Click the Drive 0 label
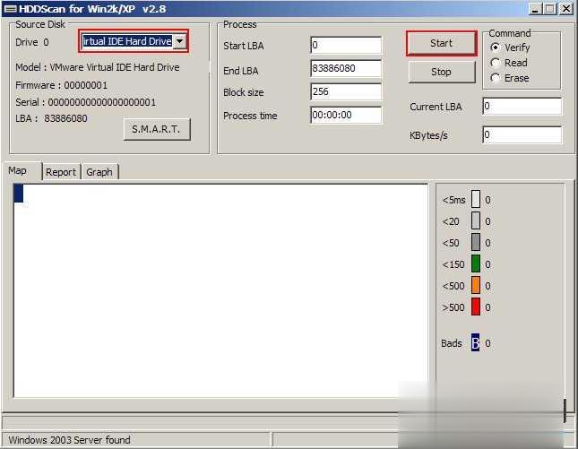578x449 pixels. (x=31, y=42)
